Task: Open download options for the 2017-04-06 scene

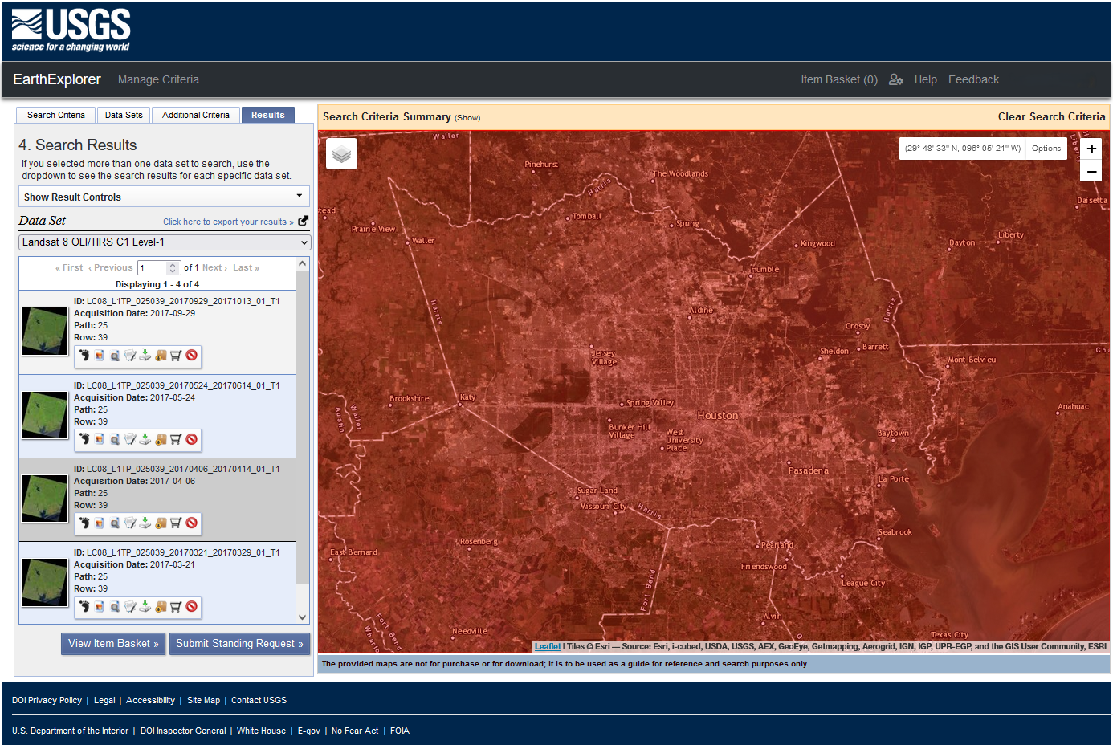Action: pyautogui.click(x=145, y=523)
